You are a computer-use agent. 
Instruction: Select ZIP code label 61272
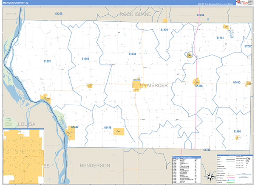point(47,61)
